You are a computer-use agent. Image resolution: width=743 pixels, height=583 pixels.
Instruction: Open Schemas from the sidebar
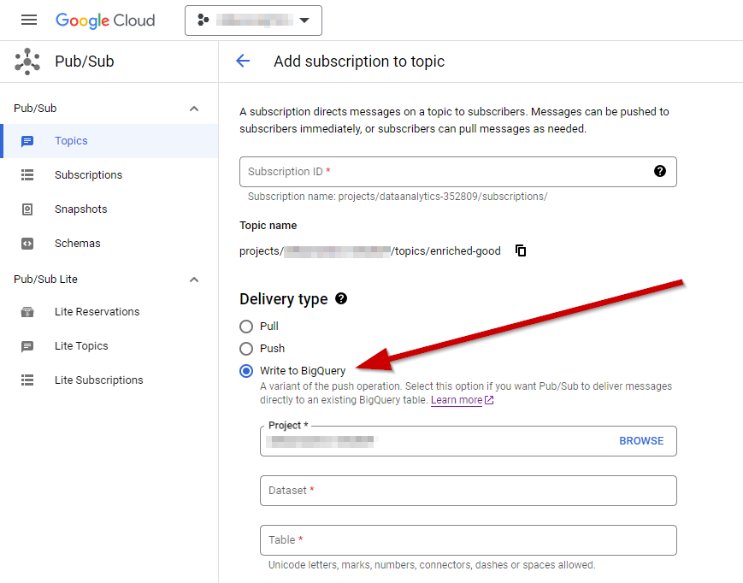(x=77, y=244)
